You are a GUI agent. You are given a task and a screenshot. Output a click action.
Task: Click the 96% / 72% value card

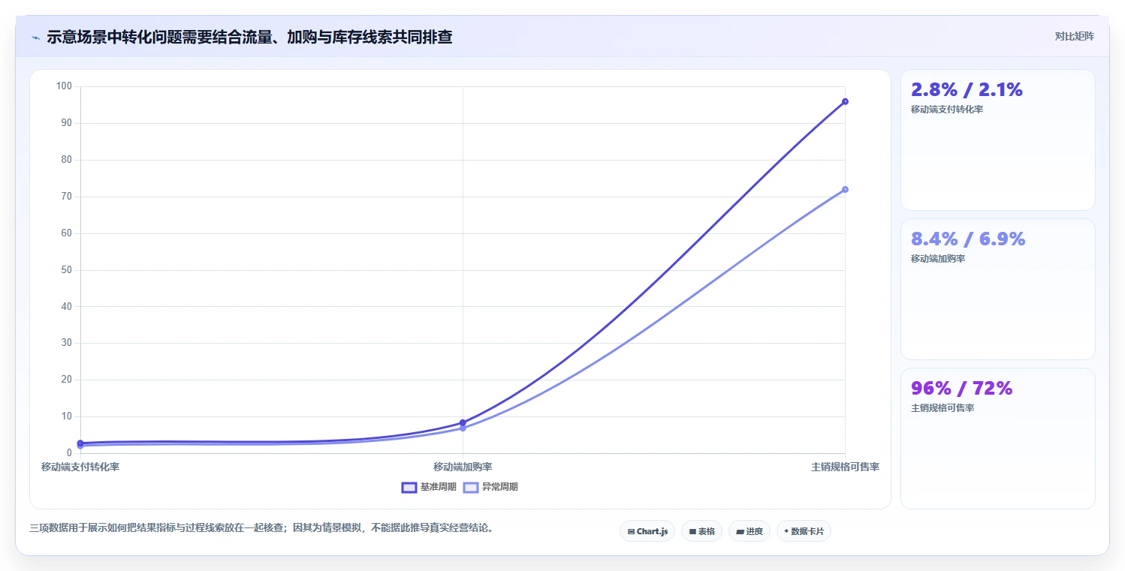998,438
